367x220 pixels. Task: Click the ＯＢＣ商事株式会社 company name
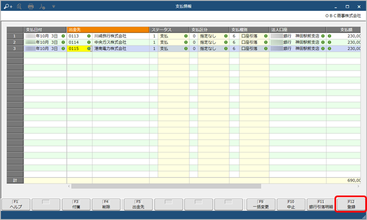tap(343, 16)
